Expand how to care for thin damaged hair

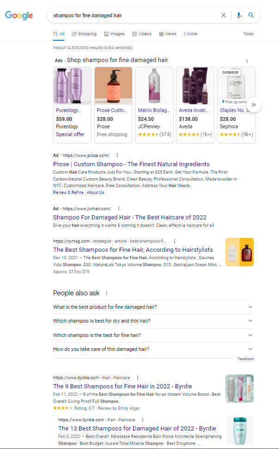coord(153,349)
